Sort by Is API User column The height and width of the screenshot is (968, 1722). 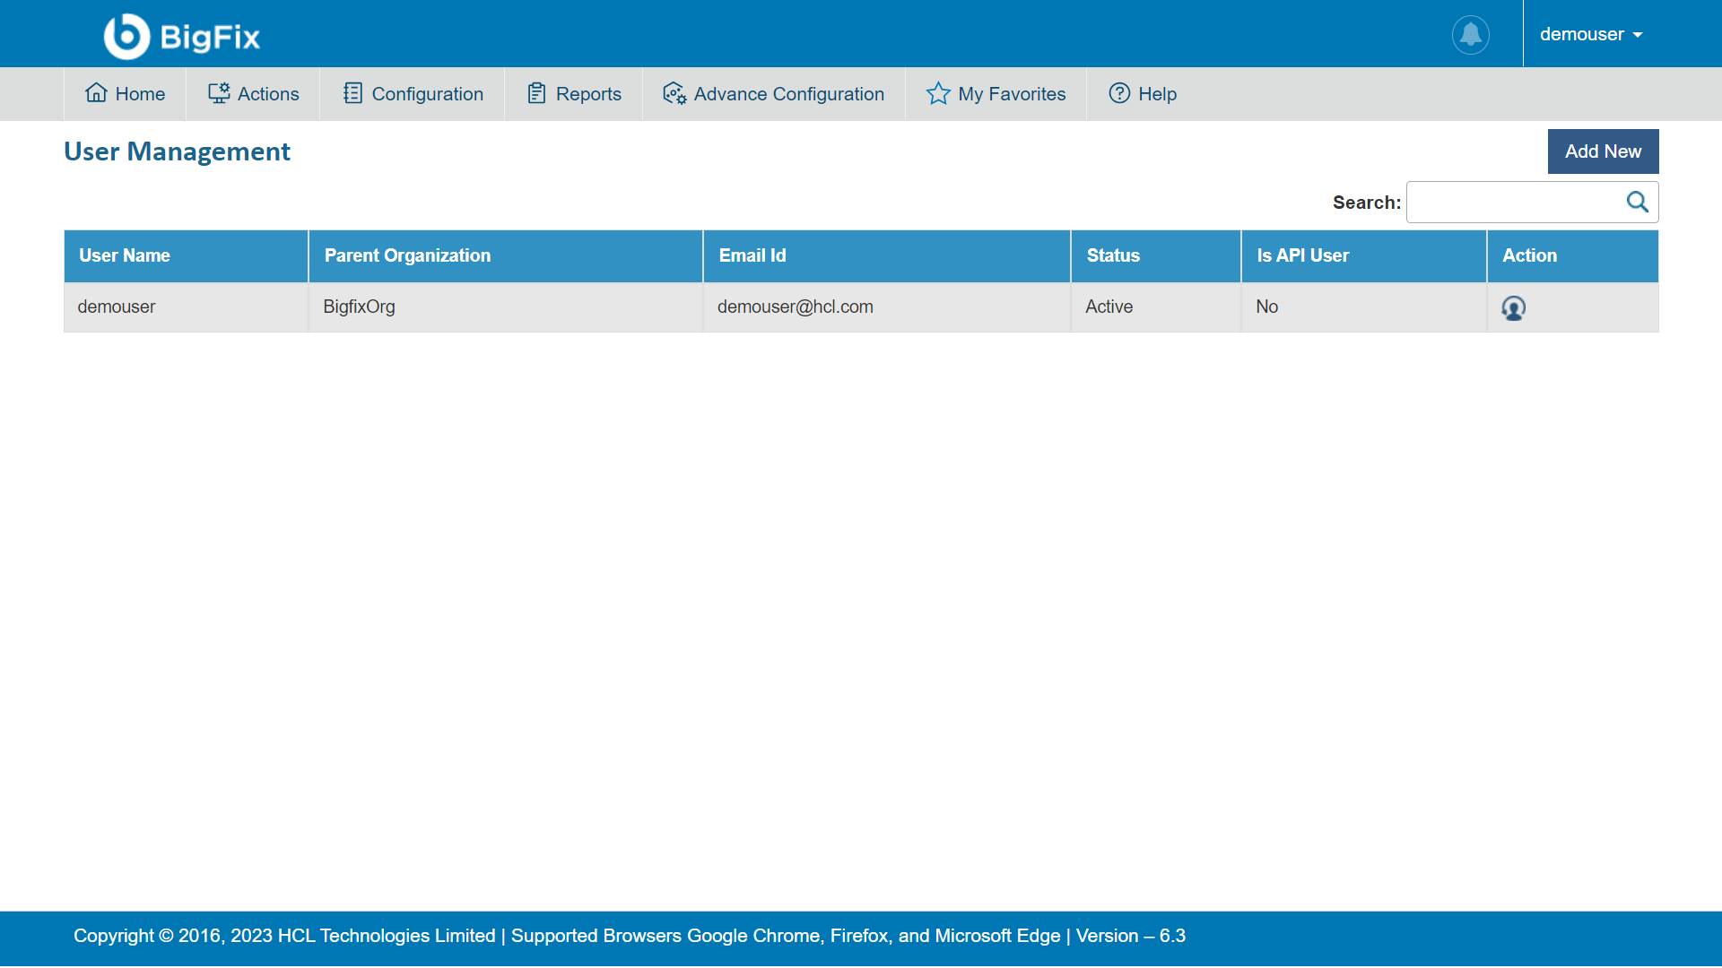1302,256
